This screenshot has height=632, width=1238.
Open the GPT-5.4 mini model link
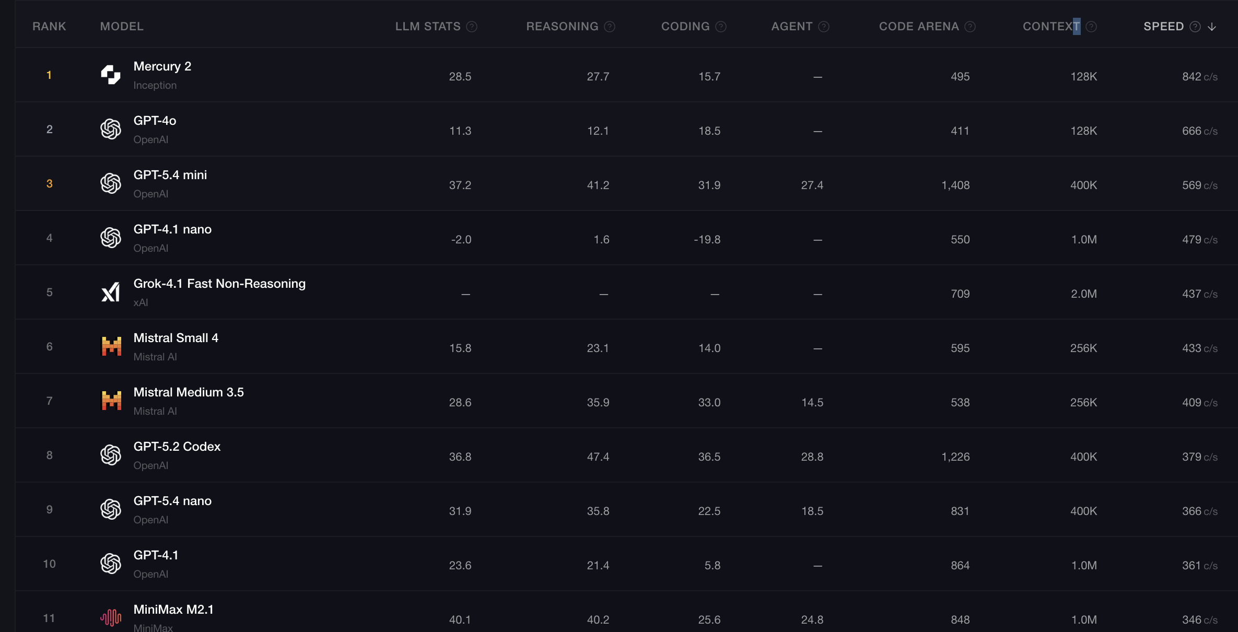(170, 175)
